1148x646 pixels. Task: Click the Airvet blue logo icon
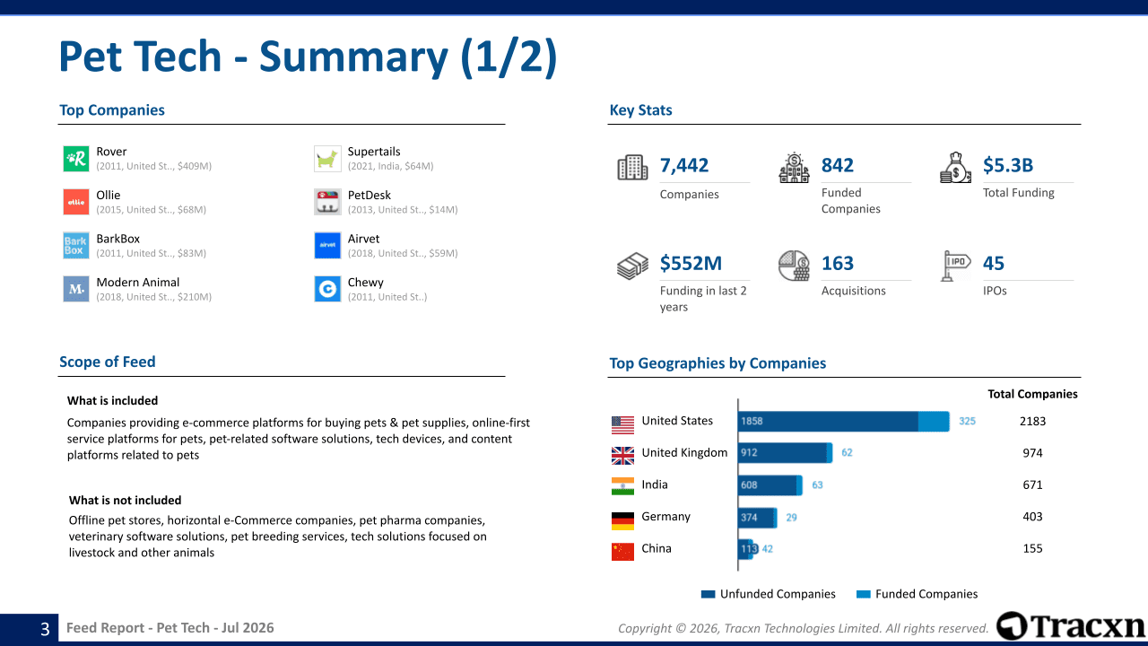327,246
